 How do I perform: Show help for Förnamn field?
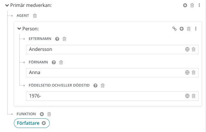[53, 62]
